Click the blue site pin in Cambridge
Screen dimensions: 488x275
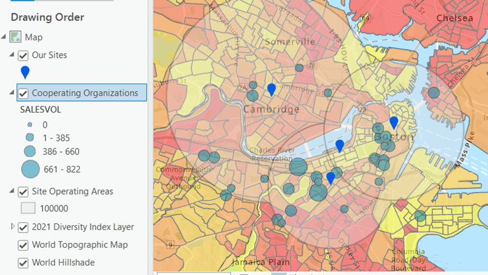tap(271, 89)
